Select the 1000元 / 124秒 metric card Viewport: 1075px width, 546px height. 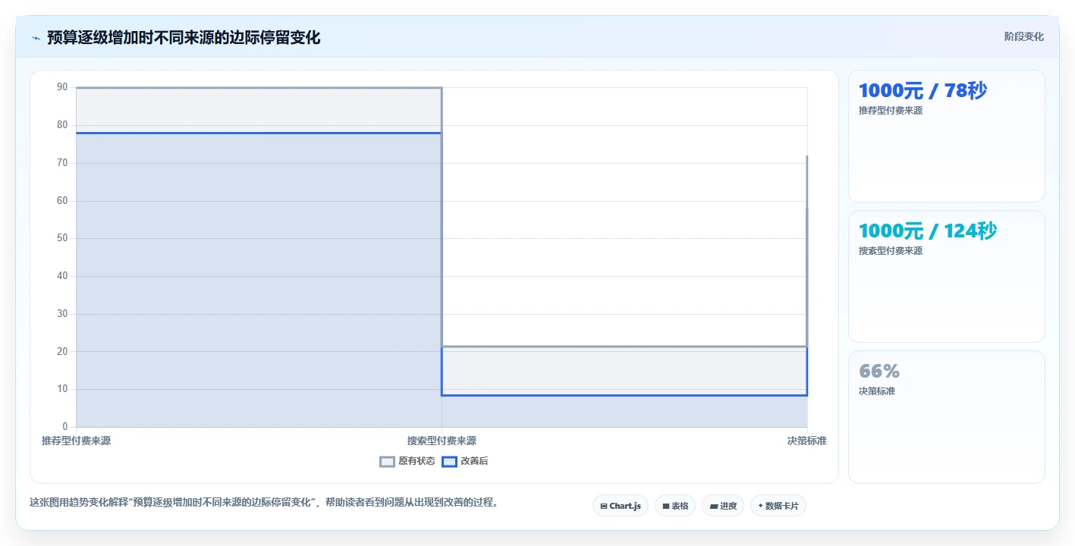pyautogui.click(x=947, y=277)
